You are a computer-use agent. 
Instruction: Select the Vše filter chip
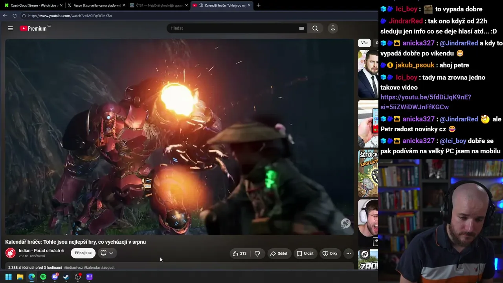pyautogui.click(x=364, y=43)
